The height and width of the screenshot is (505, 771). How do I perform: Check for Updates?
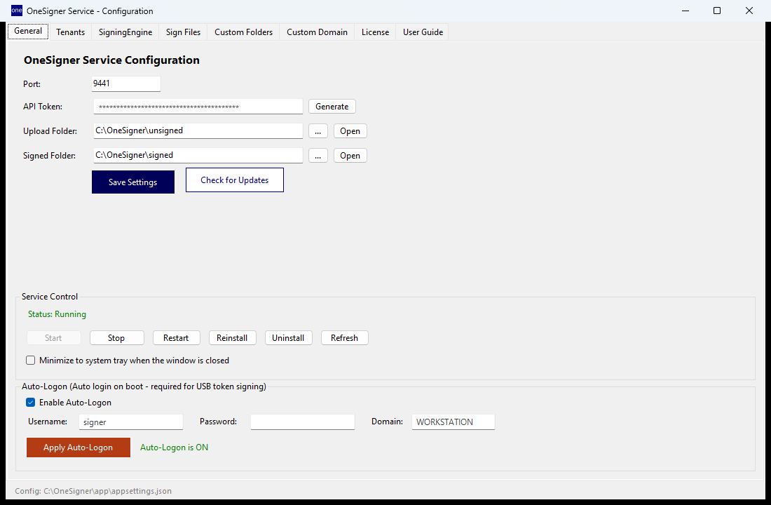pos(235,180)
